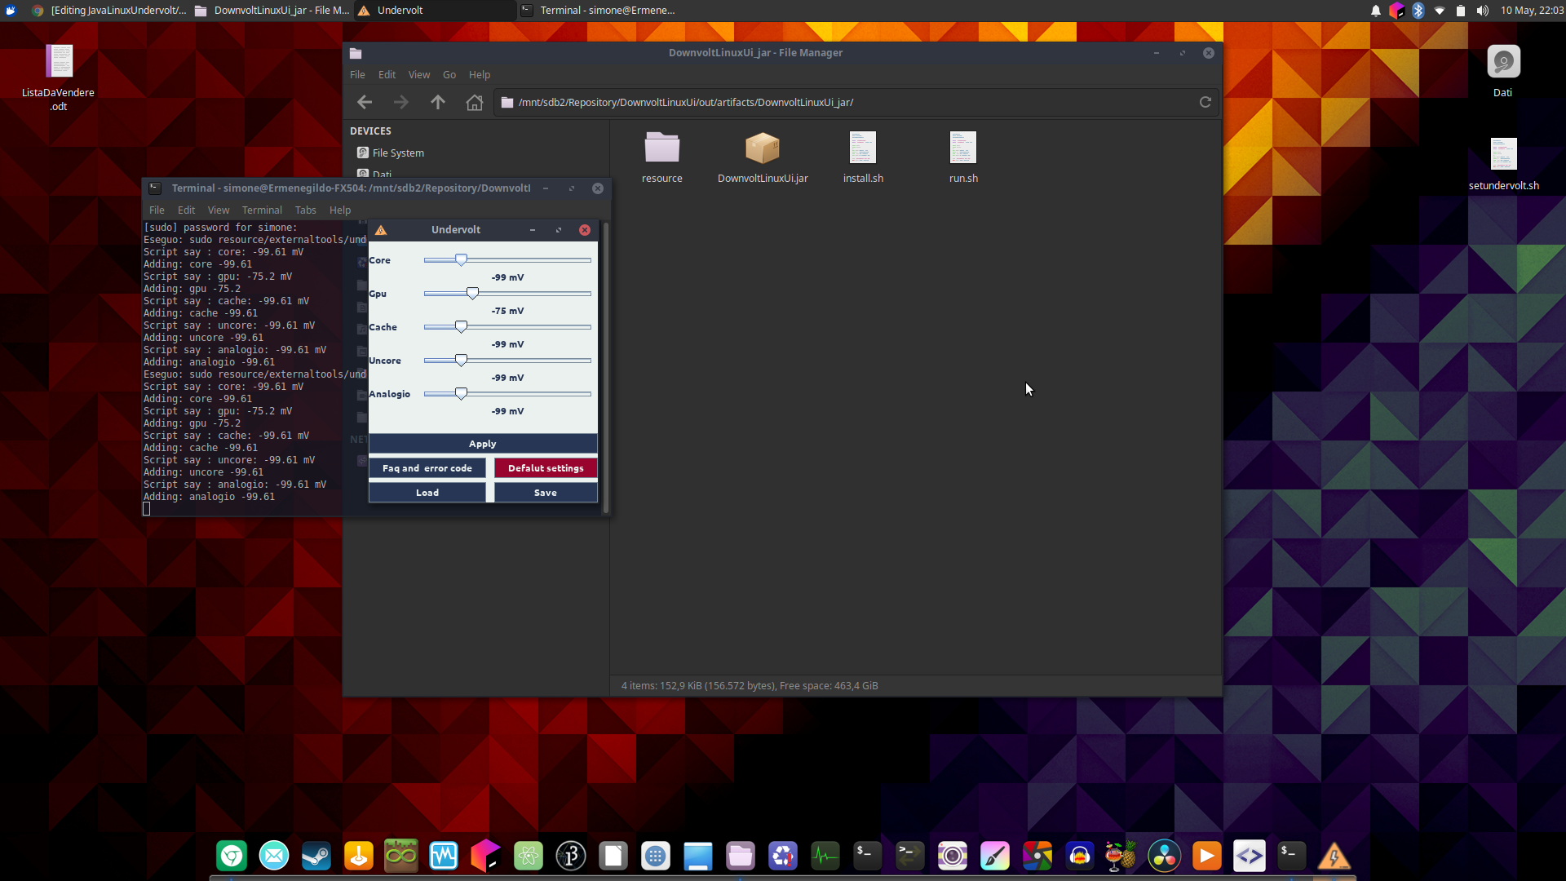Open the Tabs menu in Terminal

(305, 210)
